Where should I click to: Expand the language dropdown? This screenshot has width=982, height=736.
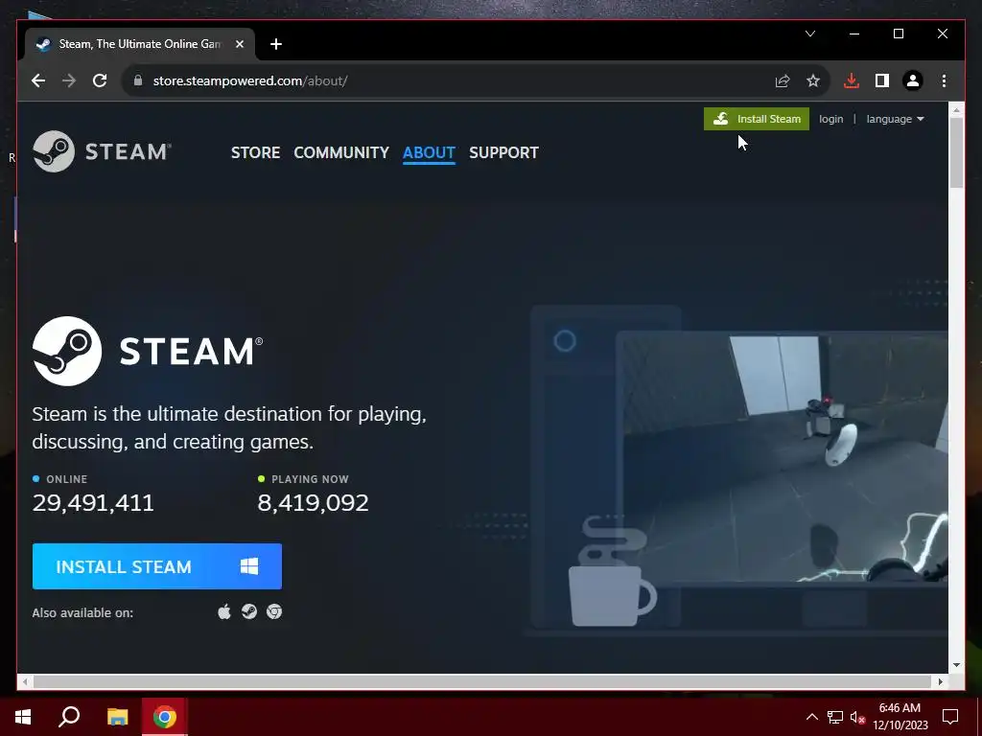click(895, 119)
